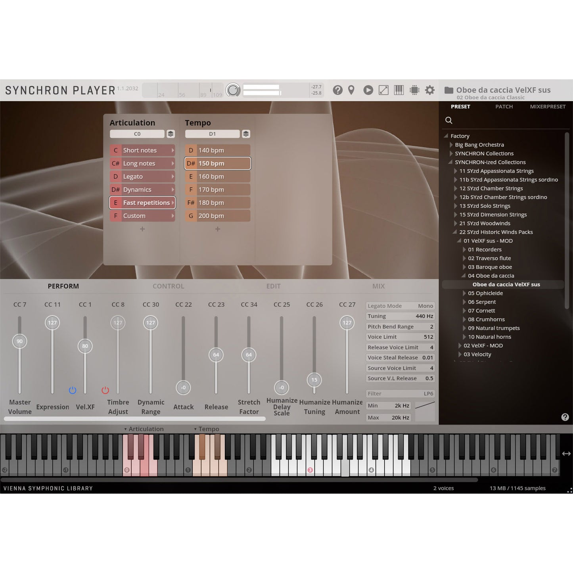
Task: Click the layers icon beside Articulation C0 field
Action: point(171,134)
